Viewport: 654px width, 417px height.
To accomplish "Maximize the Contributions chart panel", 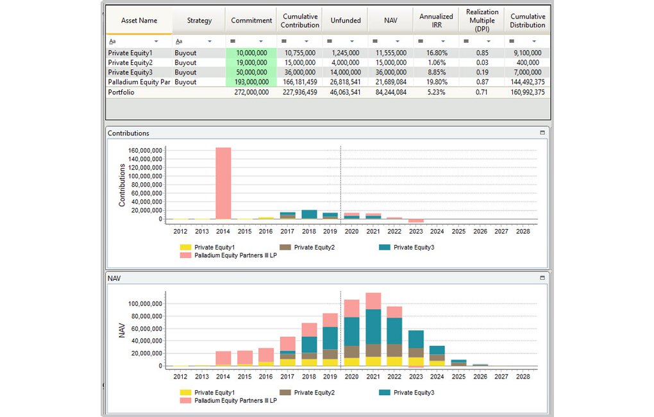I will (x=542, y=133).
